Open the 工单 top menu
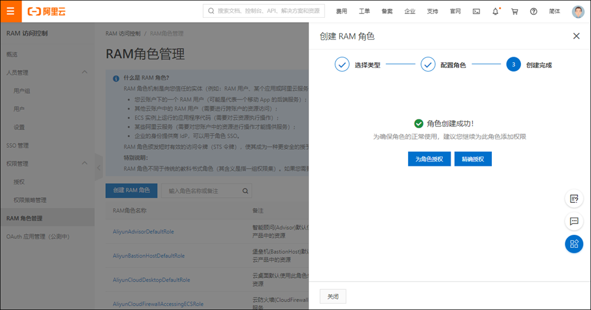Viewport: 591px width, 310px height. click(x=364, y=11)
